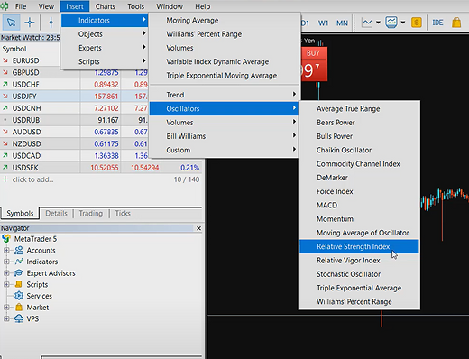
Task: Switch to the Ticks tab
Action: [123, 213]
